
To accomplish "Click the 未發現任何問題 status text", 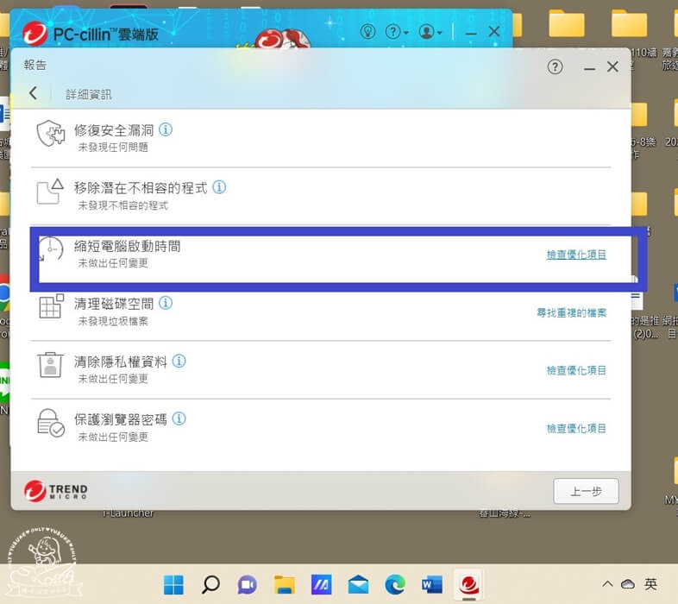I will coord(113,147).
